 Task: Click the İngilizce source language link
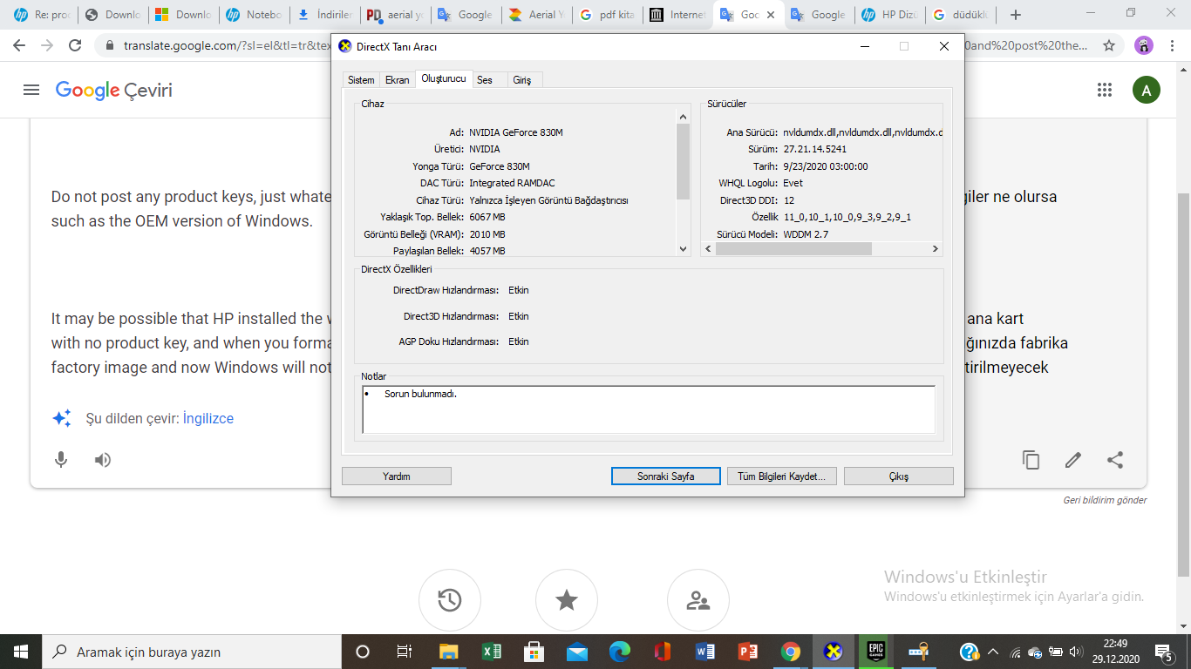coord(210,418)
